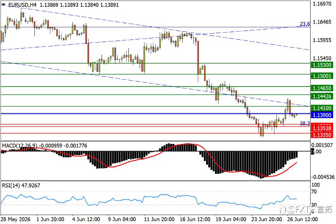Click the 1.15955 price axis value

(322, 40)
